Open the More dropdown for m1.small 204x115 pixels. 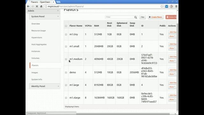pyautogui.click(x=172, y=48)
